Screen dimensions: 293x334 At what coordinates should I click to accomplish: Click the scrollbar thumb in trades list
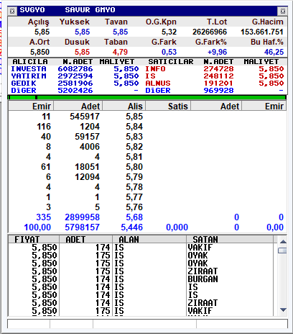[283, 250]
